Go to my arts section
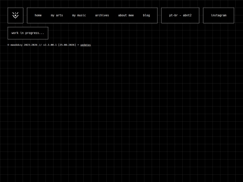This screenshot has height=182, width=243. pos(57,15)
